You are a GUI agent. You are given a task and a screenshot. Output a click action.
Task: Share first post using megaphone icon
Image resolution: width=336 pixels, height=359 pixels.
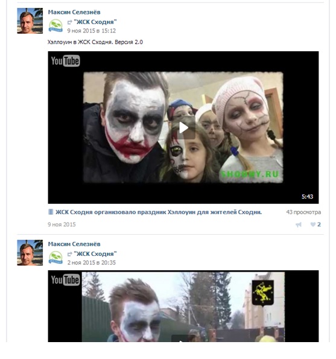(x=299, y=224)
